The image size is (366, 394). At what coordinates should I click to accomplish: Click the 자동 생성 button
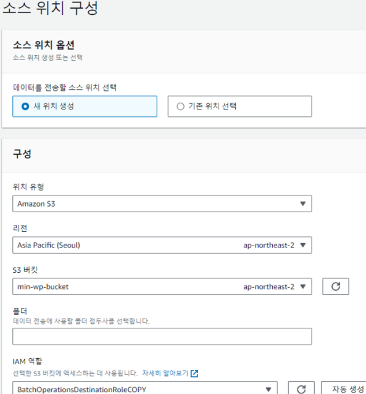coord(344,388)
